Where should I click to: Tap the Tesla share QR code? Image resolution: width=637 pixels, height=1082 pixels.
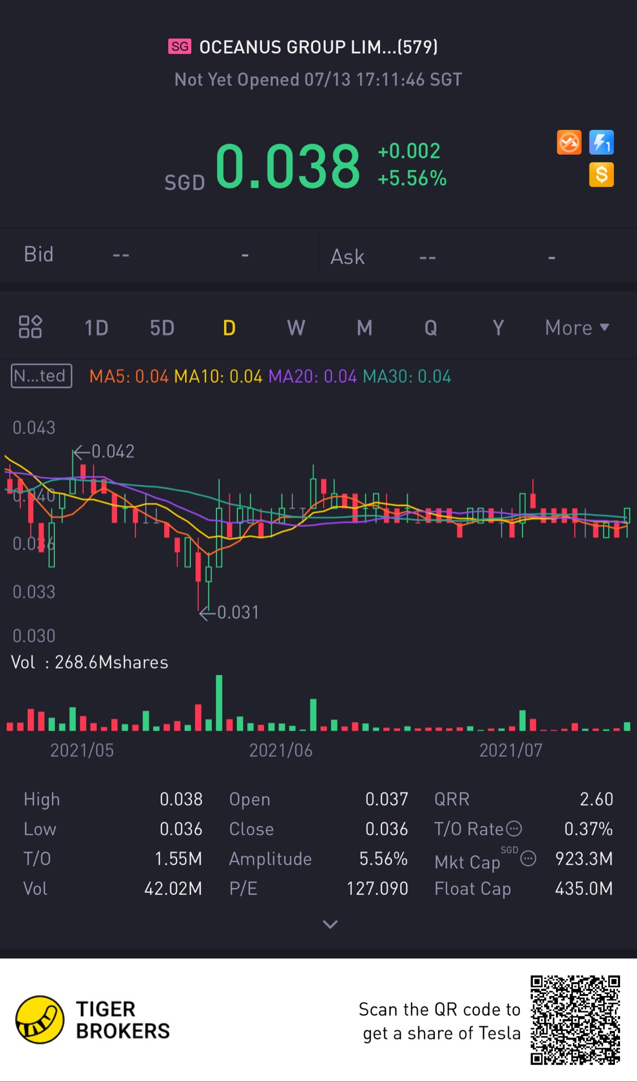pyautogui.click(x=575, y=1020)
